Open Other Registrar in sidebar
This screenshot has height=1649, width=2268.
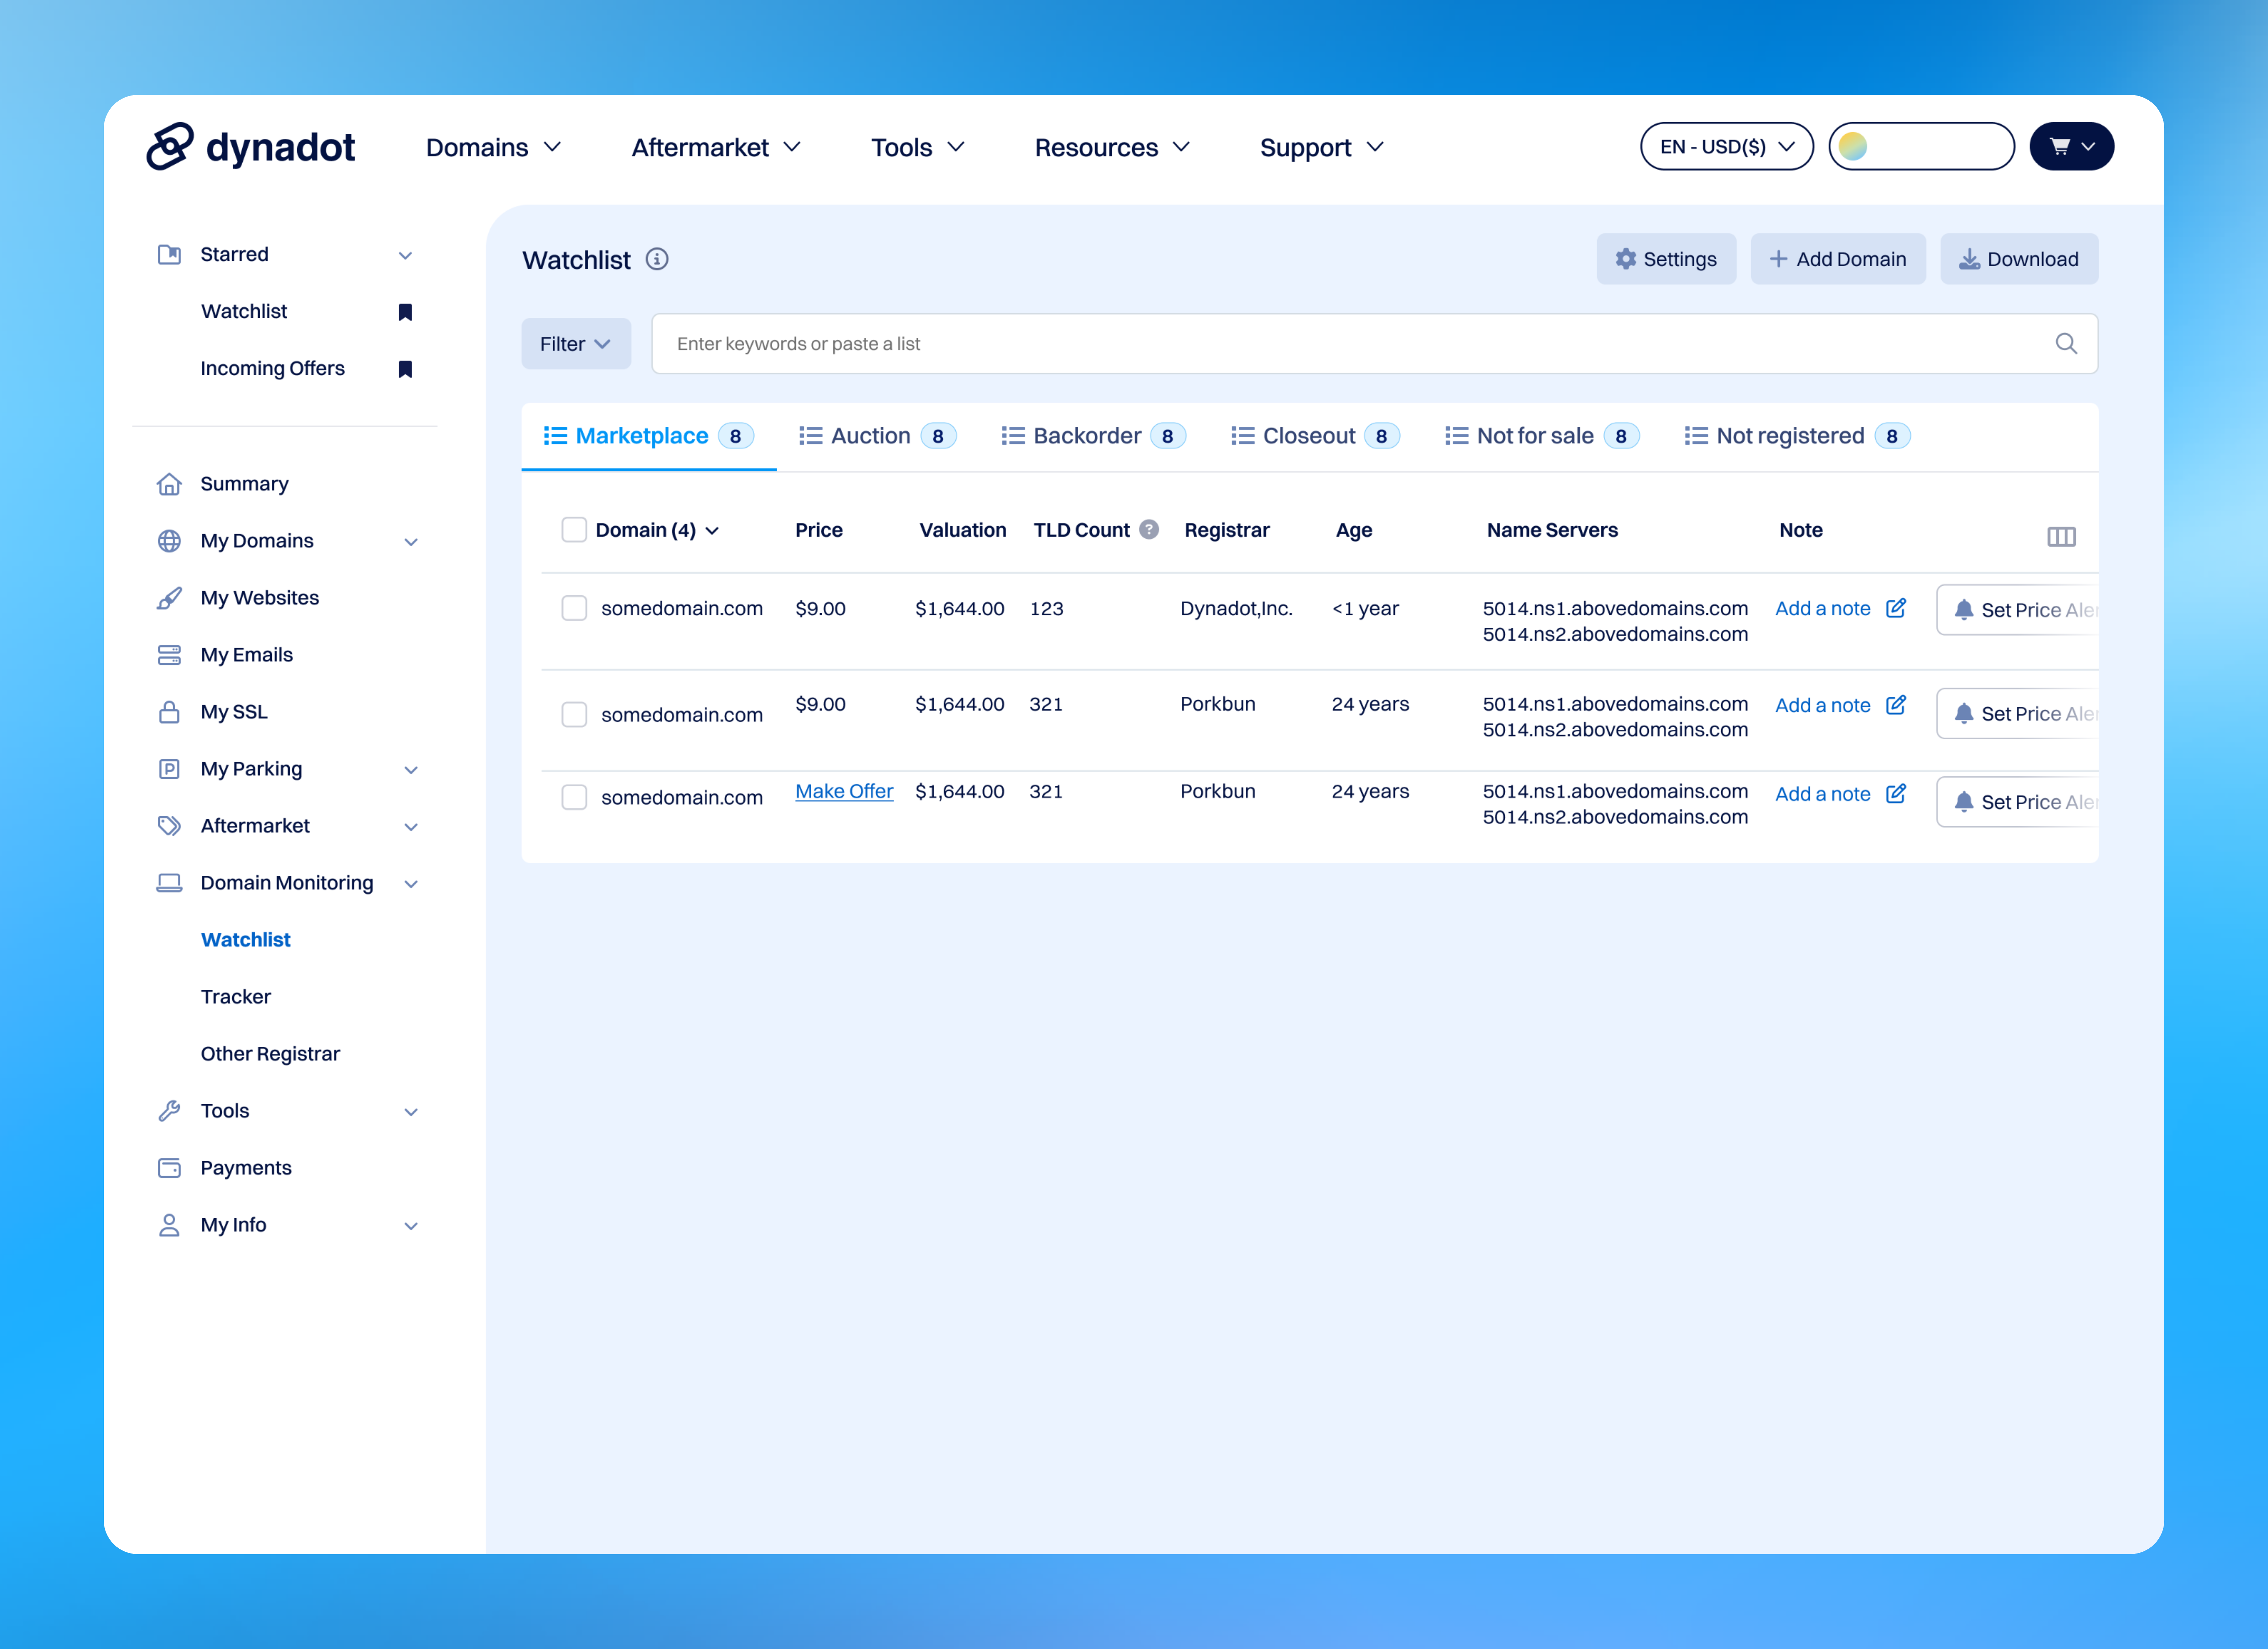coord(270,1054)
